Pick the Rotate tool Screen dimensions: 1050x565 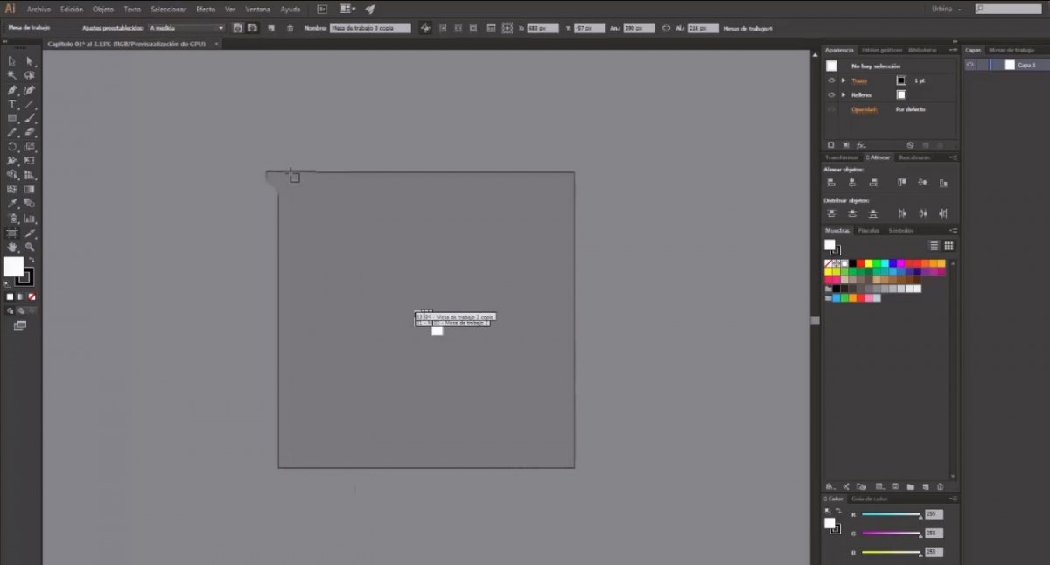(12, 147)
